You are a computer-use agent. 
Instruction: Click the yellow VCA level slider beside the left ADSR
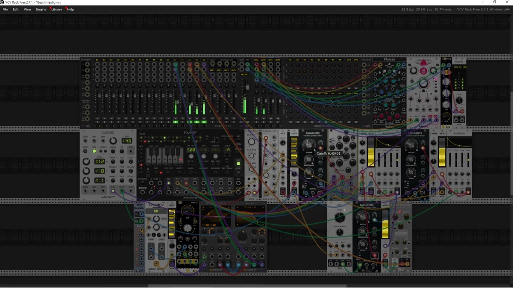tap(371, 152)
